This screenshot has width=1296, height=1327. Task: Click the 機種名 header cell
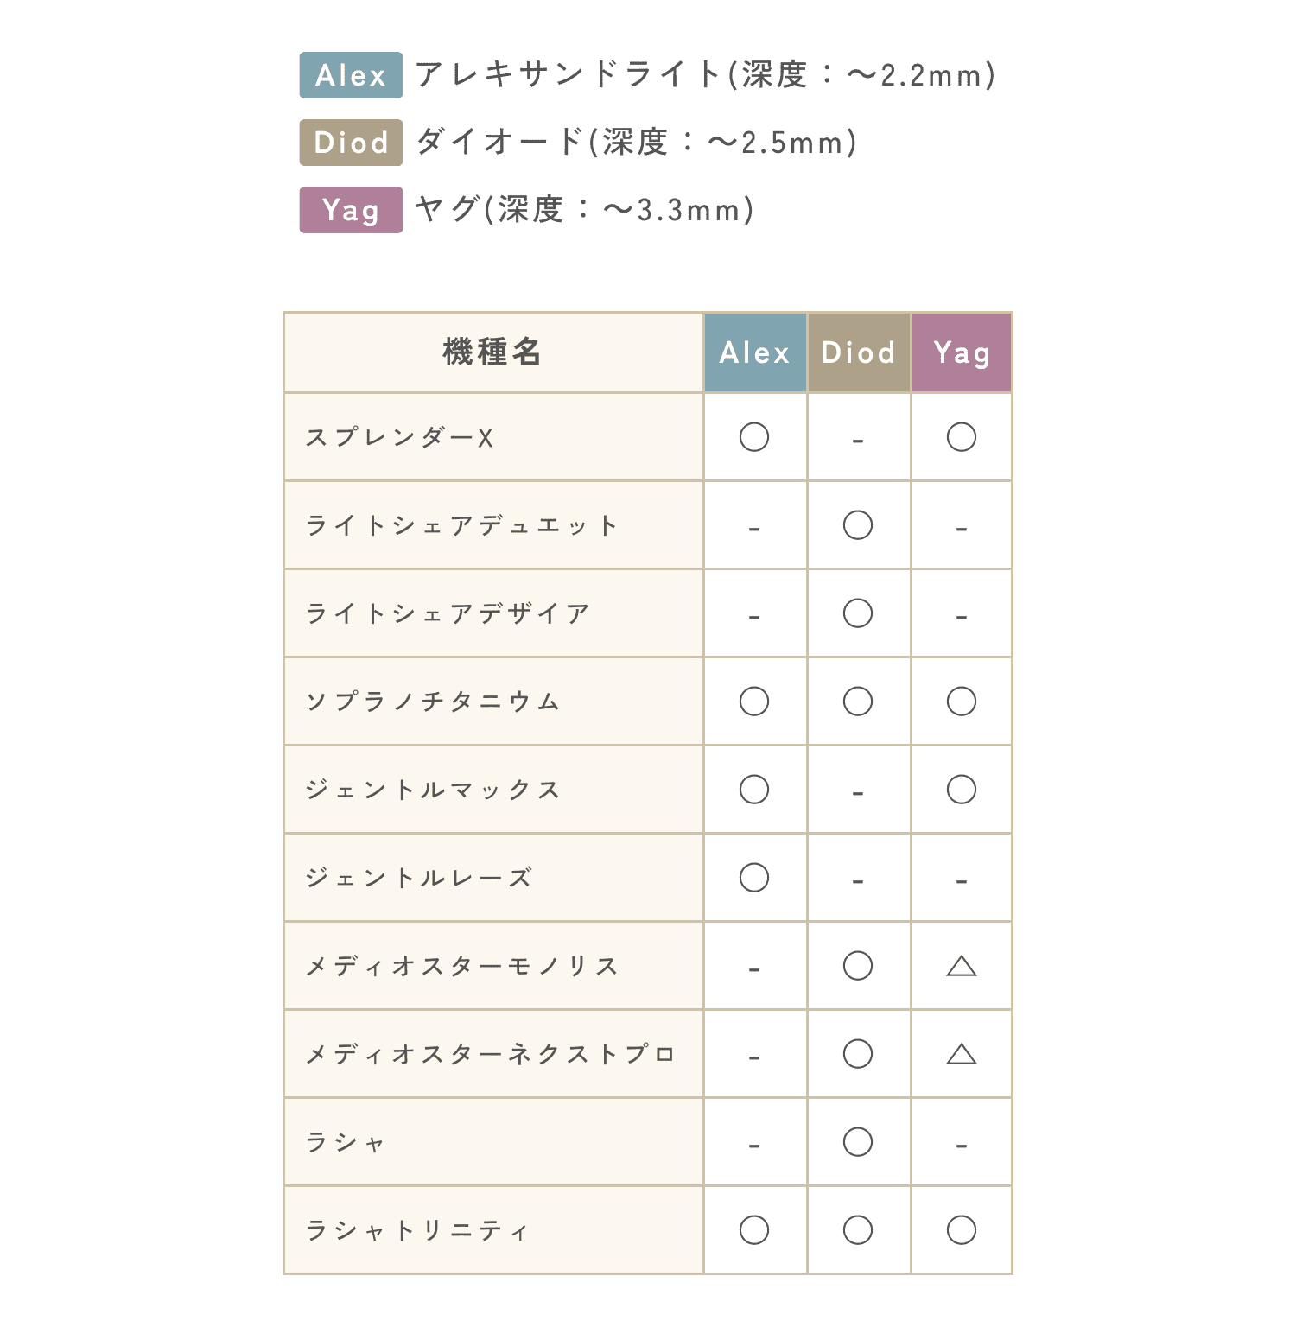(x=492, y=352)
